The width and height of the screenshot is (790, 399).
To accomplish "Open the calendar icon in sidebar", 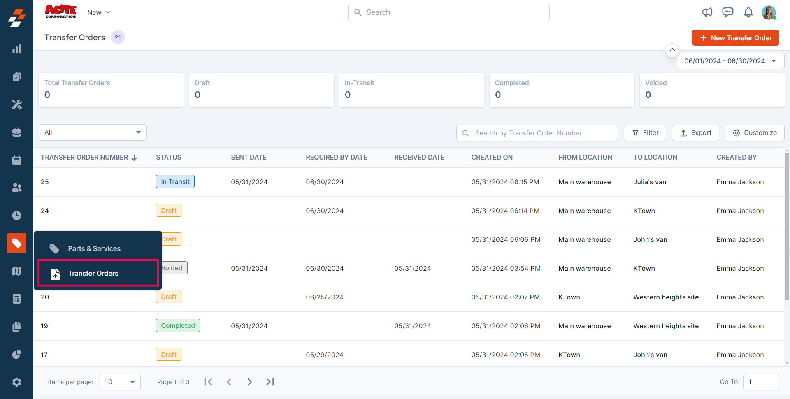I will point(16,160).
